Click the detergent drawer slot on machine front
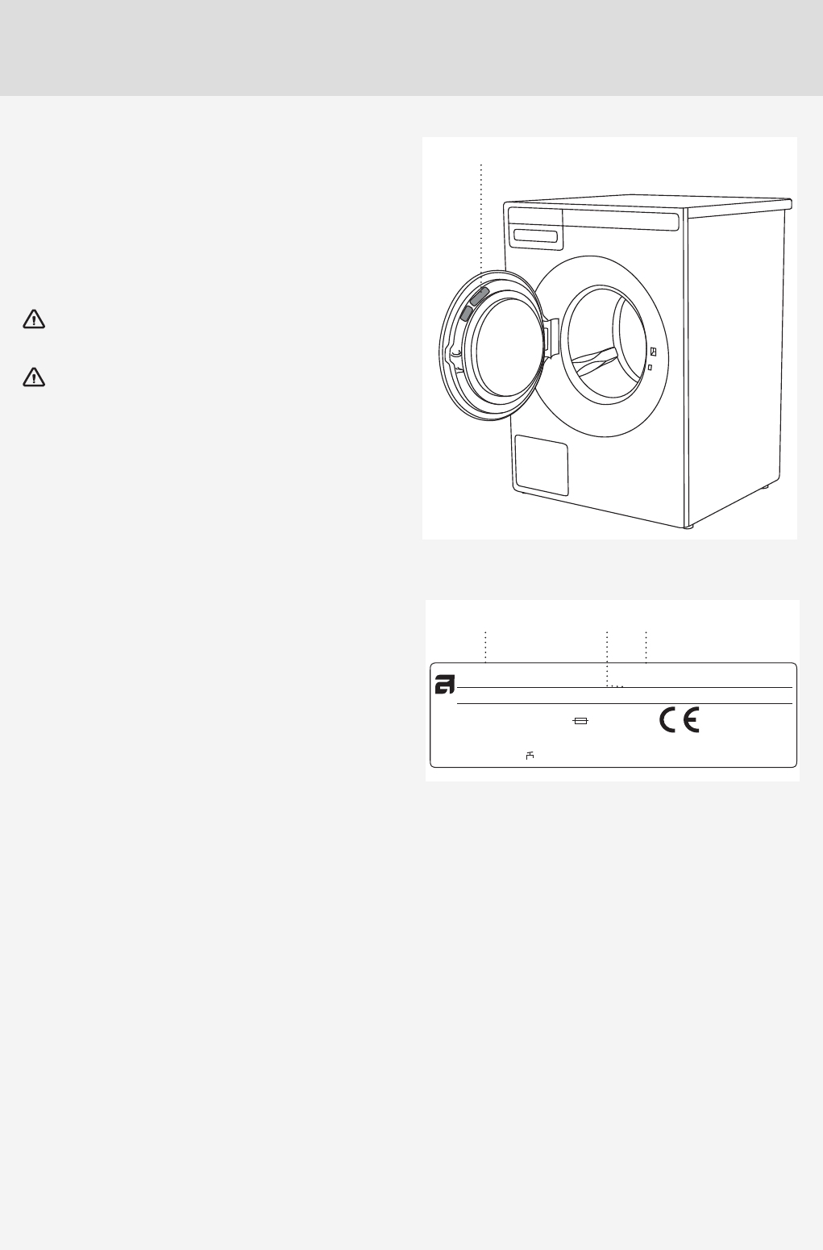 (535, 235)
